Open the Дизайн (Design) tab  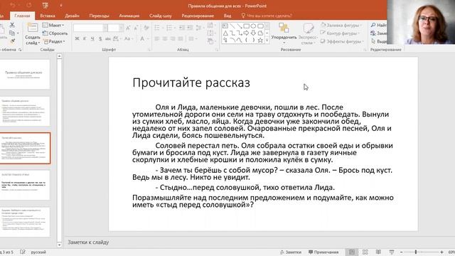click(72, 16)
